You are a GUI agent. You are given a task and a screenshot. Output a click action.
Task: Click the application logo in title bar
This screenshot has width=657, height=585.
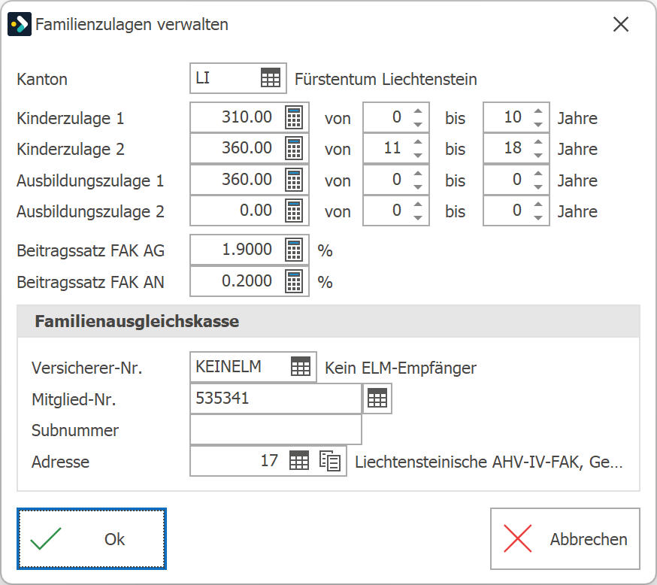click(x=20, y=24)
